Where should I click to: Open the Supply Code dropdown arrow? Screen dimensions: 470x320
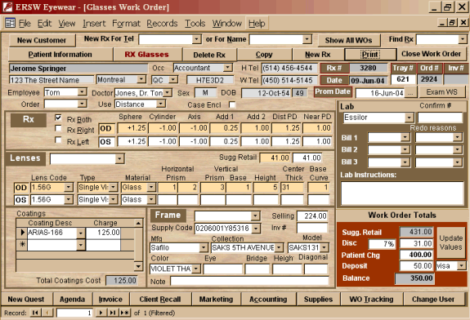pos(256,229)
